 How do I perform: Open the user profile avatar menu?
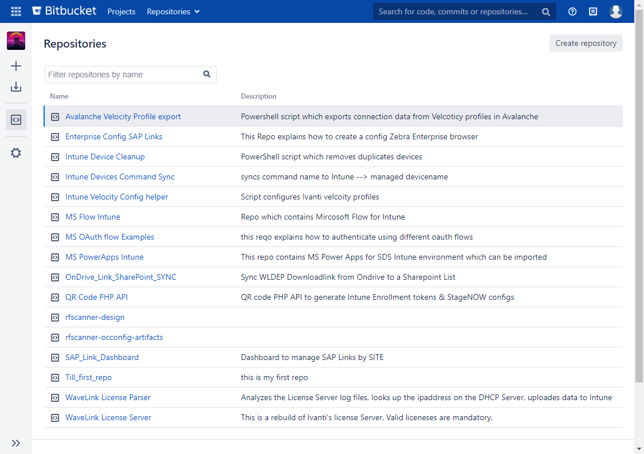(616, 11)
